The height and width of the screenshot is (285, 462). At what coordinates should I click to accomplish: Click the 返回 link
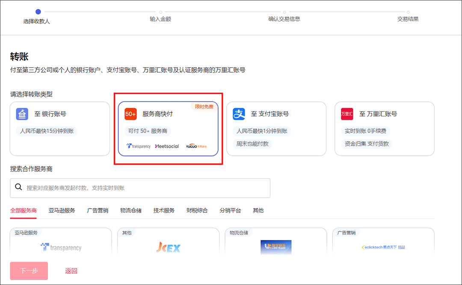[x=71, y=271]
